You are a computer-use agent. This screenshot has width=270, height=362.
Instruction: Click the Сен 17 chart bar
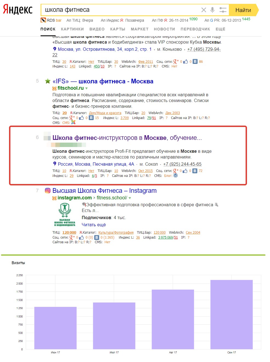[x=232, y=315]
